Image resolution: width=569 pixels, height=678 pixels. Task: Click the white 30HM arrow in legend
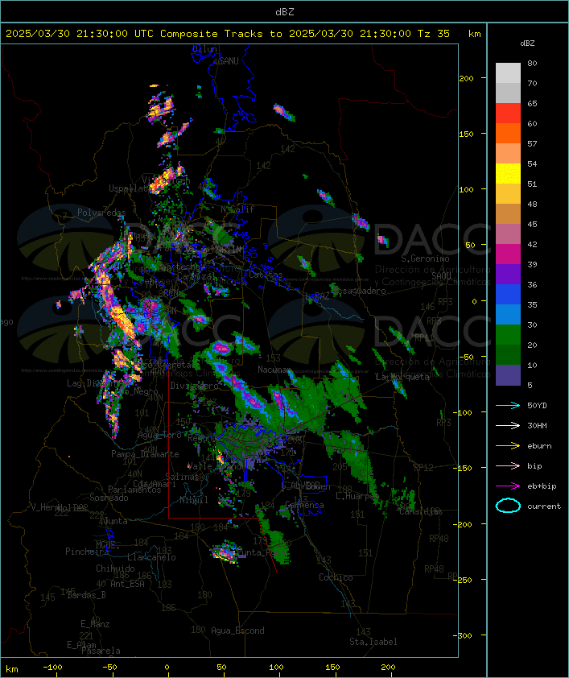[508, 425]
